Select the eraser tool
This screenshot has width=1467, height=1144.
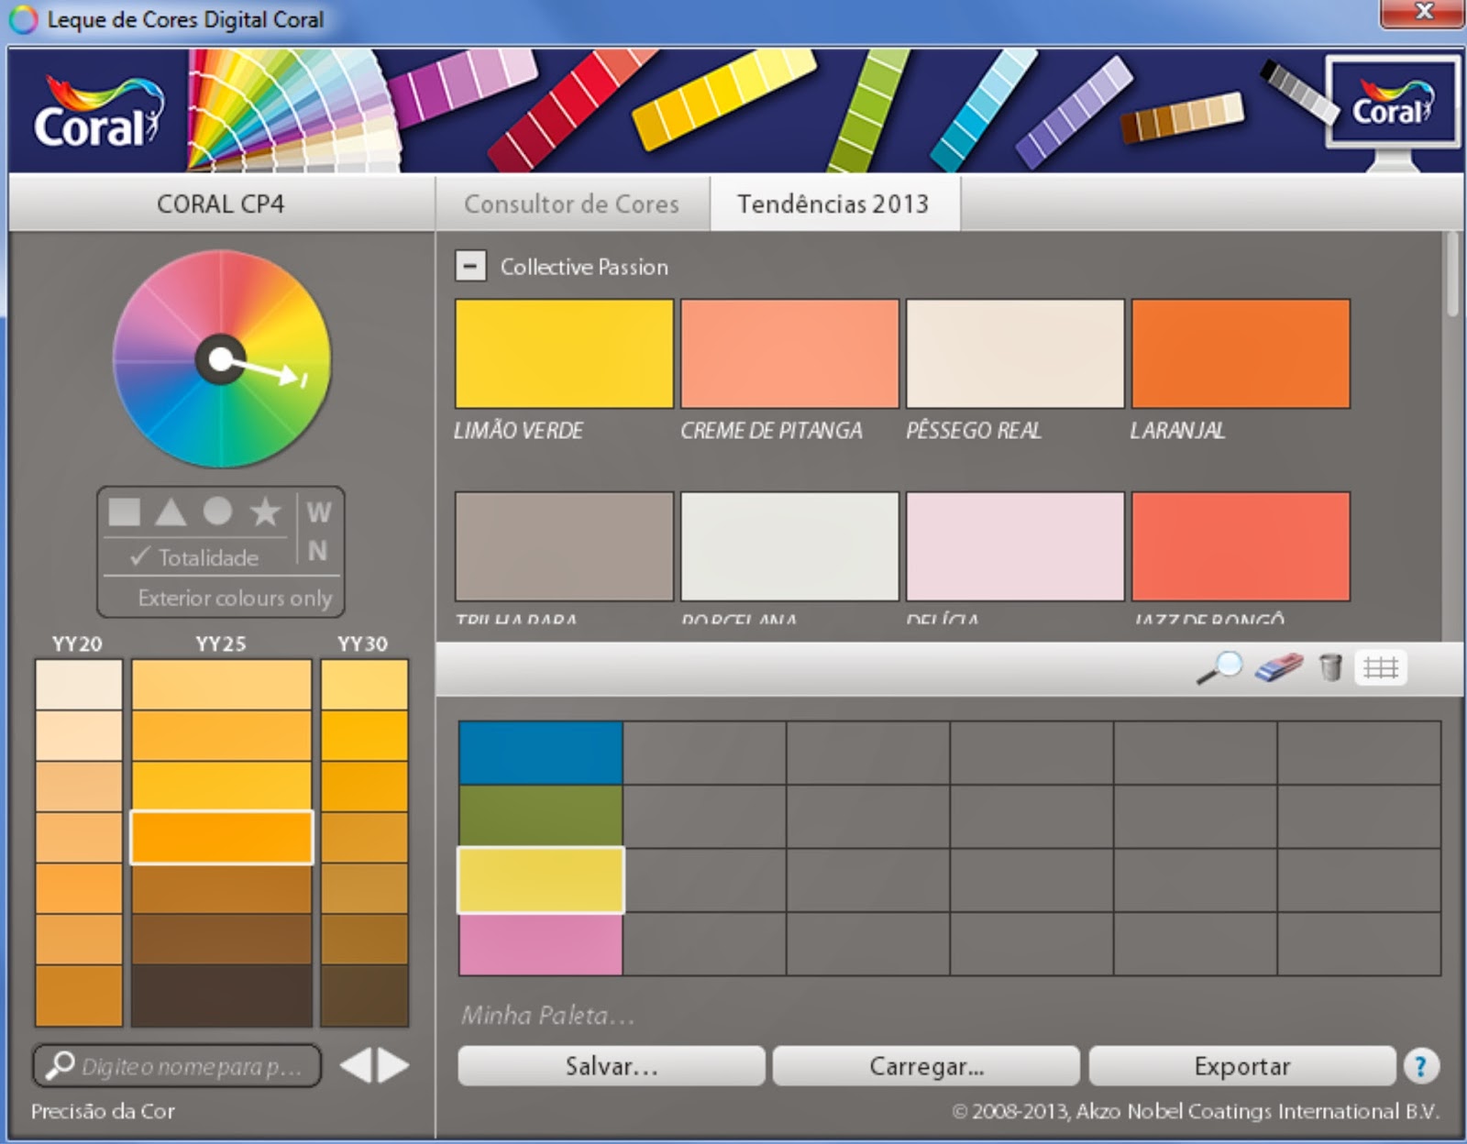coord(1277,667)
